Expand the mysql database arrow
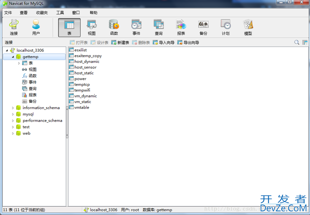The width and height of the screenshot is (310, 215). click(x=13, y=114)
